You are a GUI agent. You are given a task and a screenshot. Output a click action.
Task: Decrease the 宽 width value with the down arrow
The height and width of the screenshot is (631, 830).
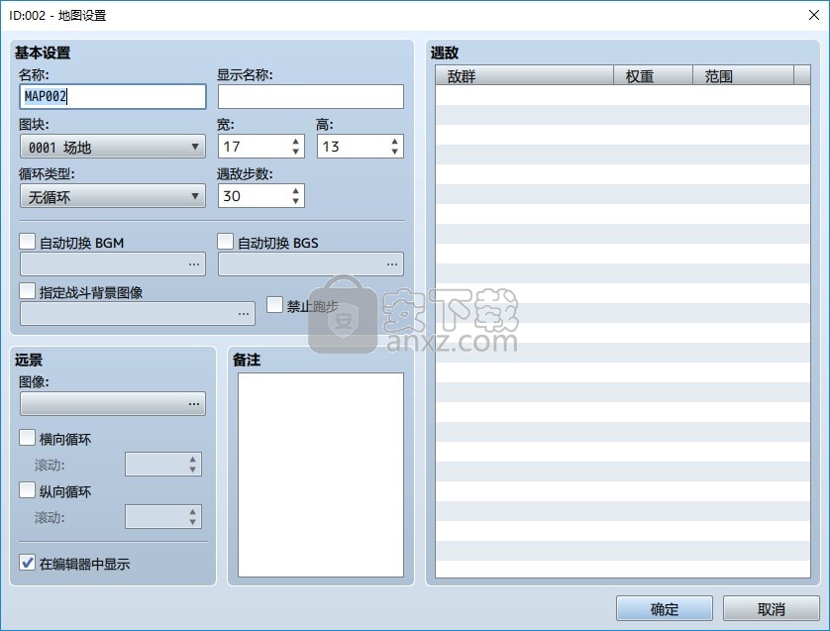[295, 152]
